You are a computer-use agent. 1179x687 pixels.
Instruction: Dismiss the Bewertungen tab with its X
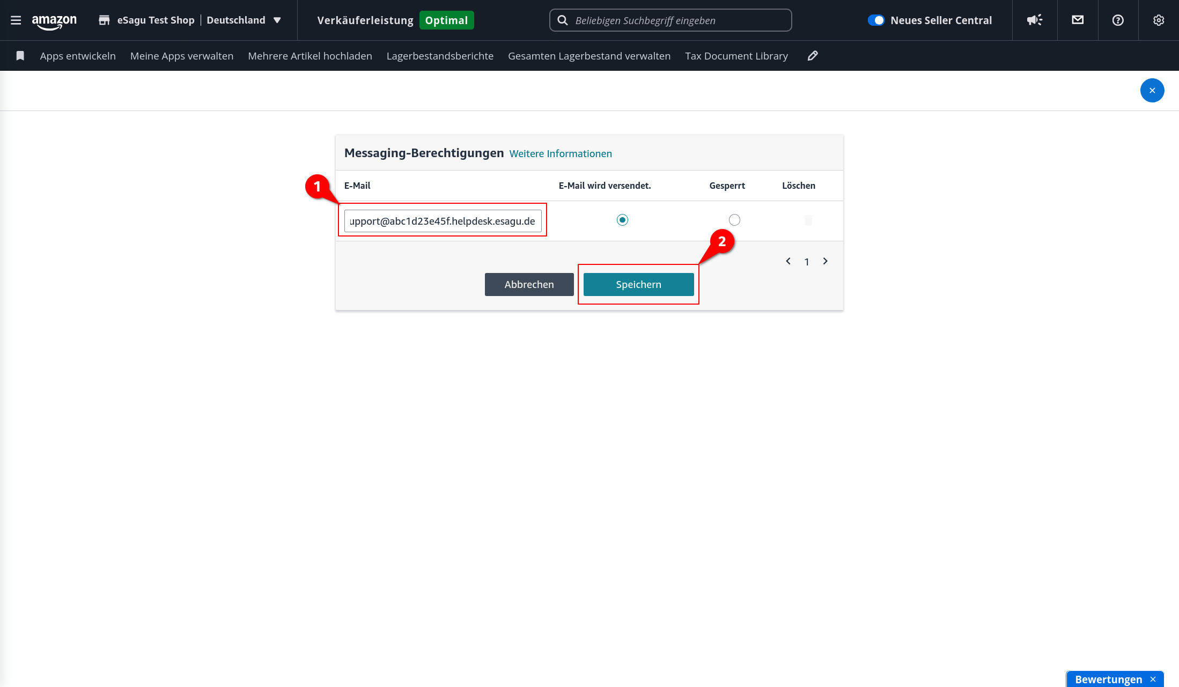click(1153, 679)
